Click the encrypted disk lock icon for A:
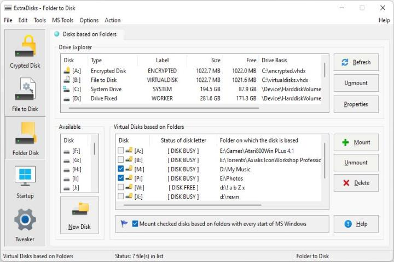Screen dimensions: 394x262 [67, 71]
